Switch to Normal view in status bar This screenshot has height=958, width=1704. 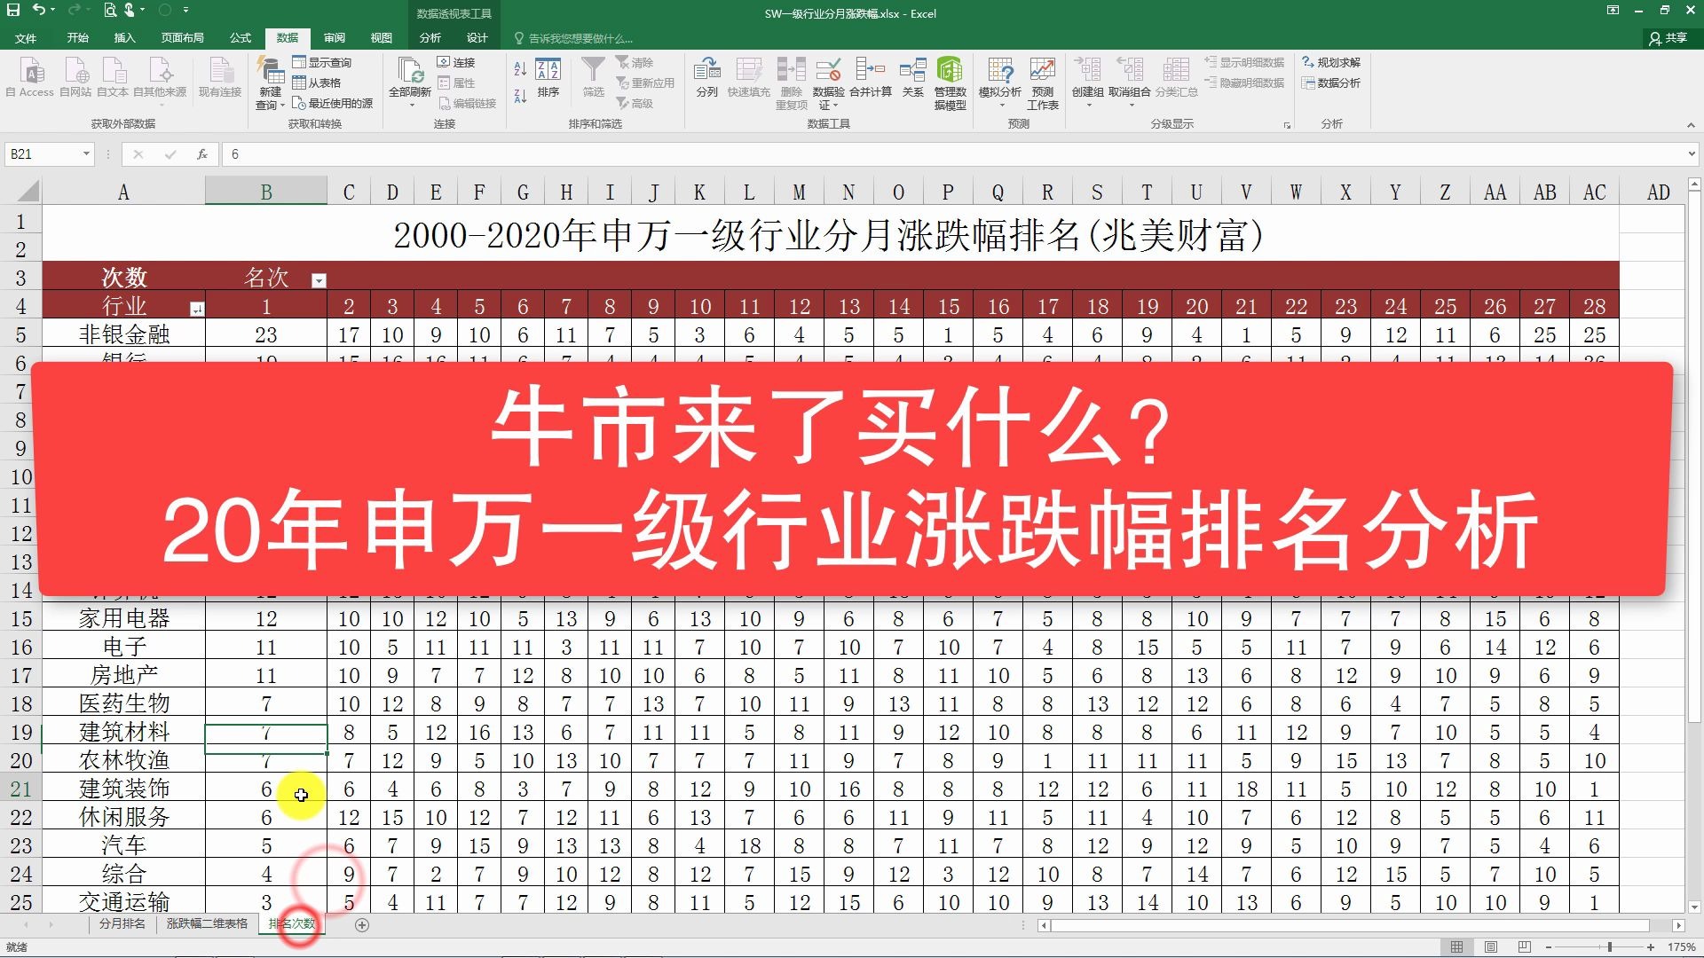1456,947
